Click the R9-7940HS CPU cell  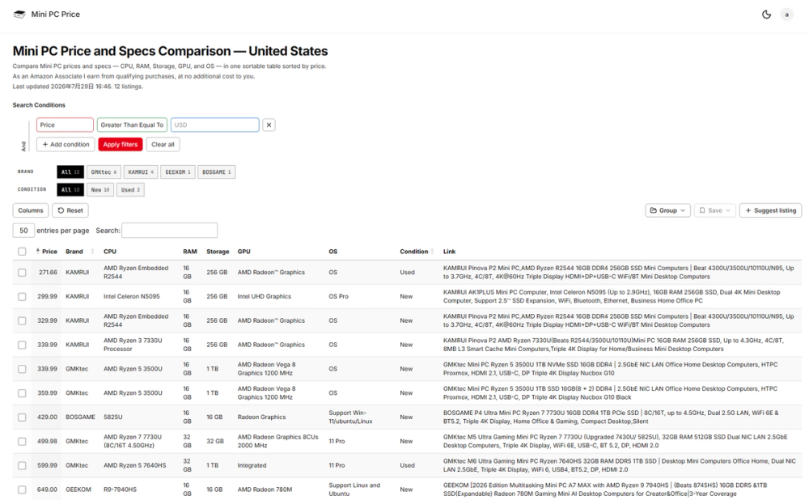coord(121,489)
